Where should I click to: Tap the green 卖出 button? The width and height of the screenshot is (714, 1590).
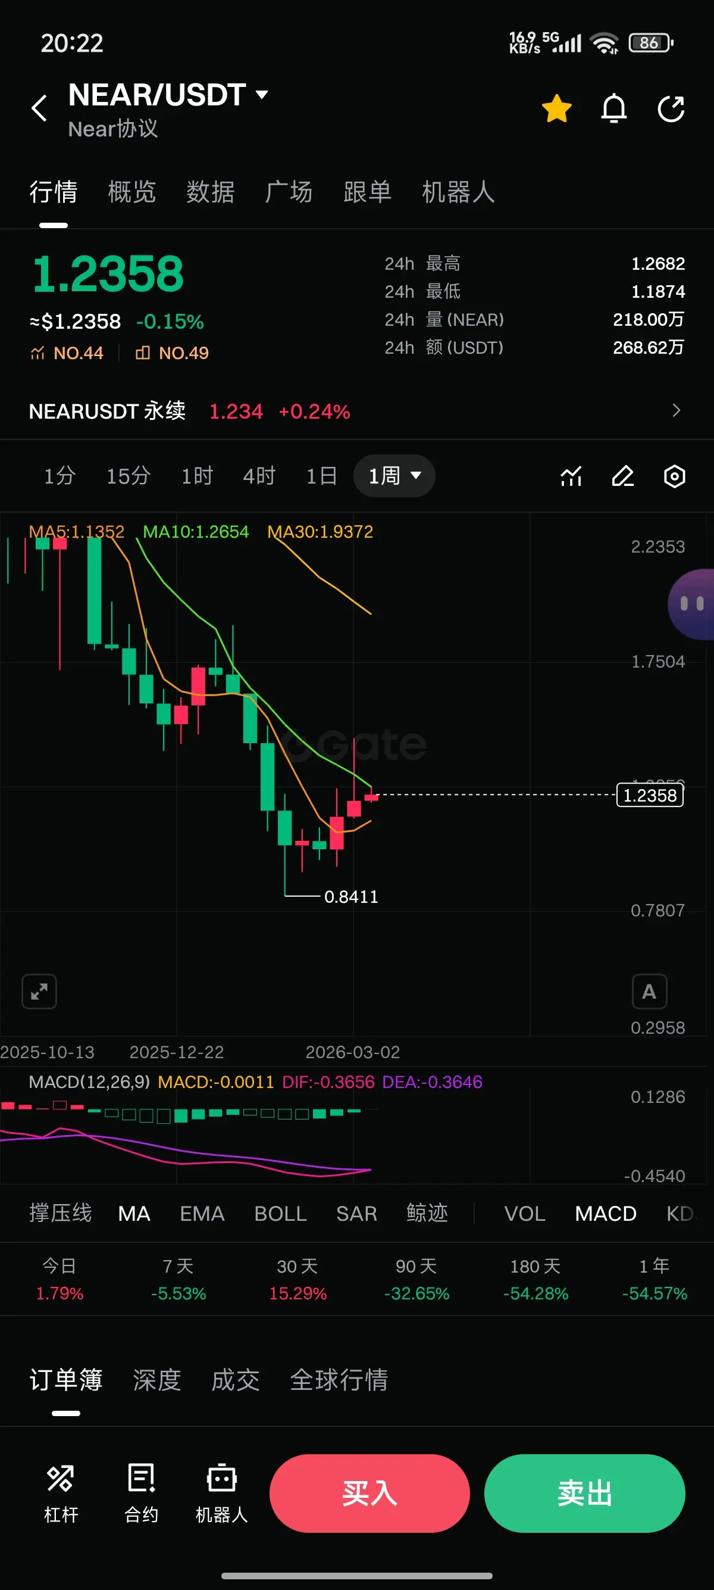[x=584, y=1493]
